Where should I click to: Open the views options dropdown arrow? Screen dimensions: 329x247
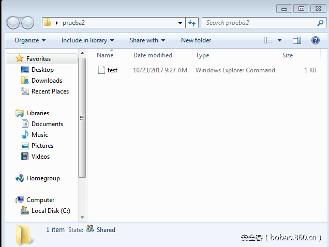[280, 40]
